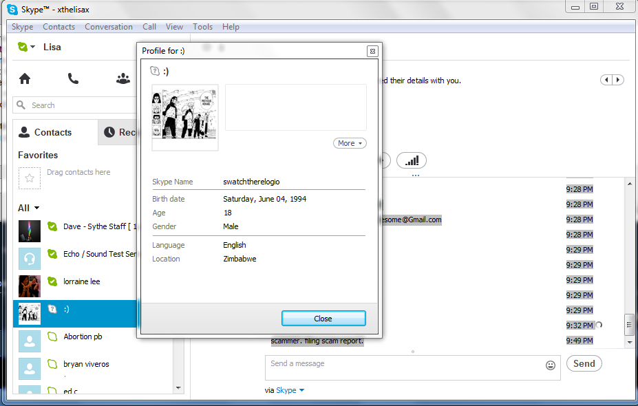638x406 pixels.
Task: Click the contact list scroll down arrow
Action: 178,387
